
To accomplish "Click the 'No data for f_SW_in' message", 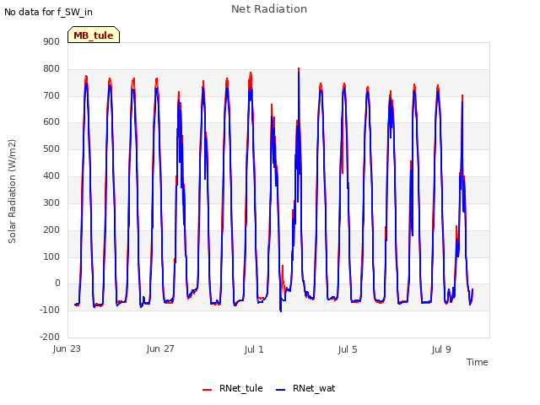I will tap(48, 12).
